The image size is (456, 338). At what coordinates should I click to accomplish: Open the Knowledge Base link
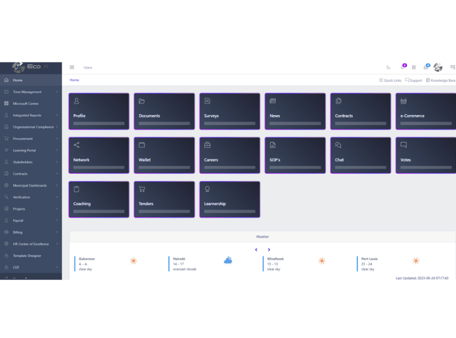(x=441, y=81)
